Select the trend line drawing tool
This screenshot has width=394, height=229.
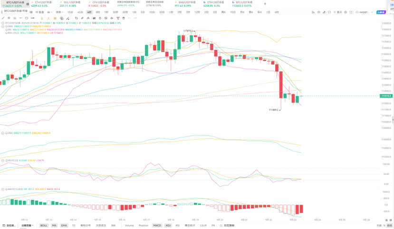[x=3, y=18]
